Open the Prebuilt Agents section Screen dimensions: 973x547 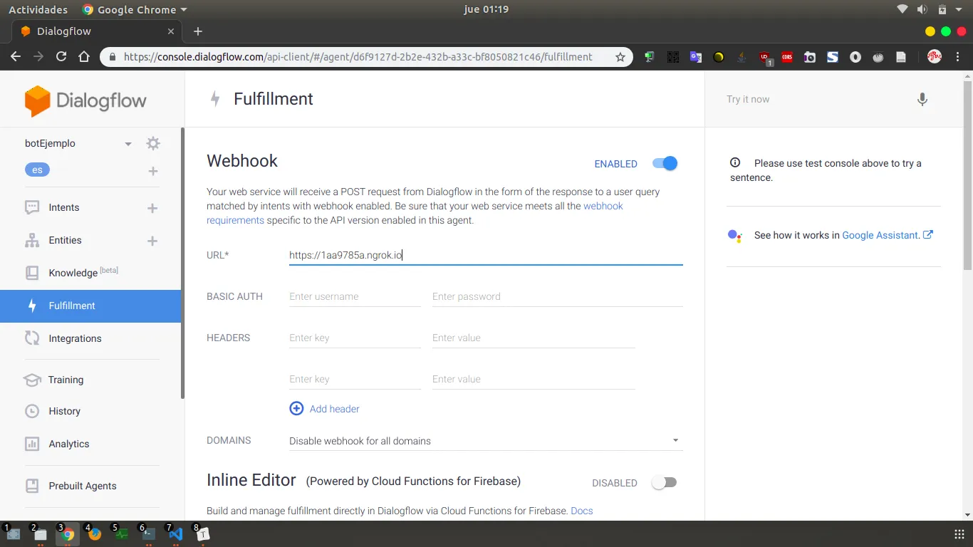83,486
